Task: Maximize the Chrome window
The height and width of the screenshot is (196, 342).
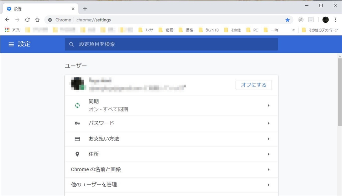Action: pyautogui.click(x=321, y=5)
